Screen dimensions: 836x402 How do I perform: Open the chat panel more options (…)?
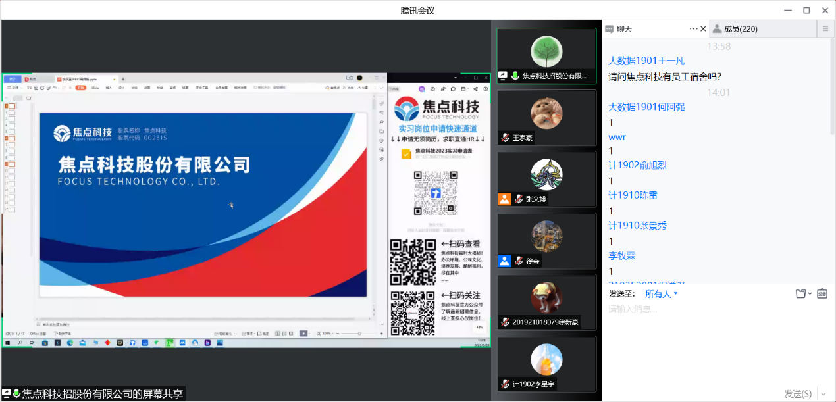(x=692, y=29)
